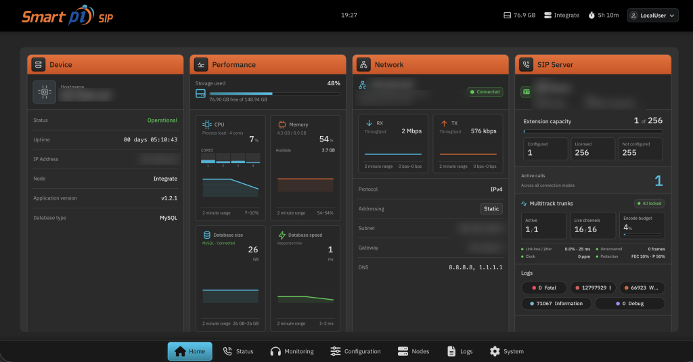
Task: Switch to the Status tab label
Action: [244, 351]
